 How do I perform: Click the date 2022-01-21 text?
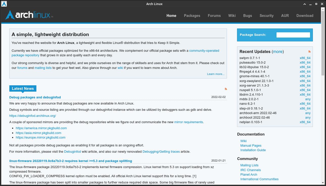point(218,161)
